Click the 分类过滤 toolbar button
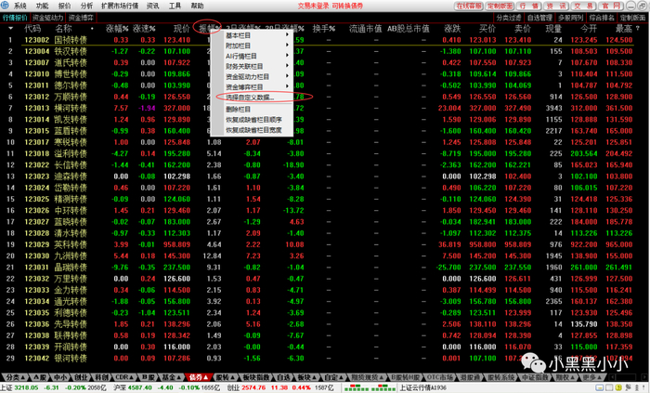Screen dimensions: 650x393 coord(509,18)
